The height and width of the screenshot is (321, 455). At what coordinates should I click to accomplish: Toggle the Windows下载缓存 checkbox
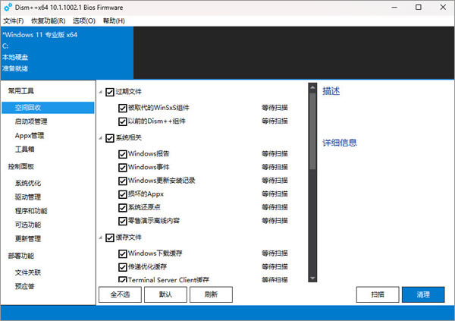point(123,253)
